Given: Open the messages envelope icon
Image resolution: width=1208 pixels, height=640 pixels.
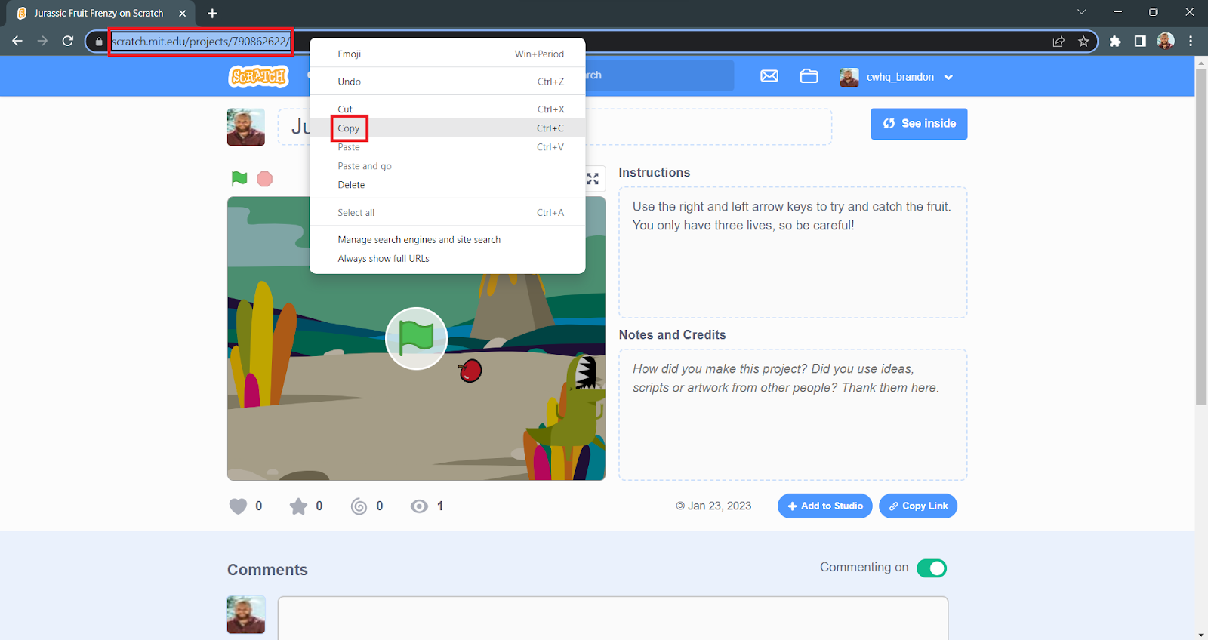Looking at the screenshot, I should coord(769,76).
